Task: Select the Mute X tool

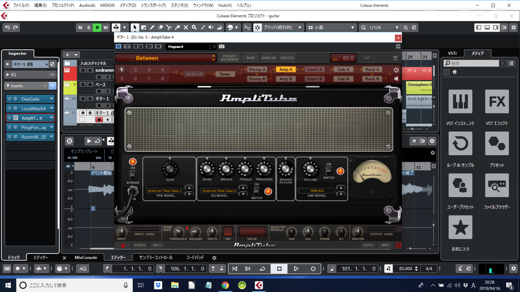Action: [x=185, y=27]
